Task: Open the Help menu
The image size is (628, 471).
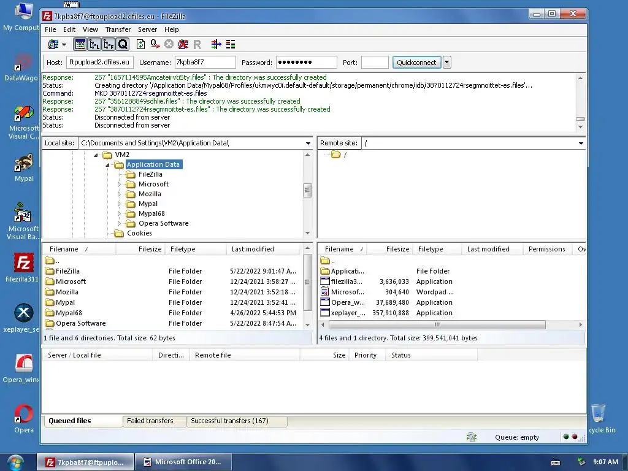Action: pyautogui.click(x=172, y=29)
